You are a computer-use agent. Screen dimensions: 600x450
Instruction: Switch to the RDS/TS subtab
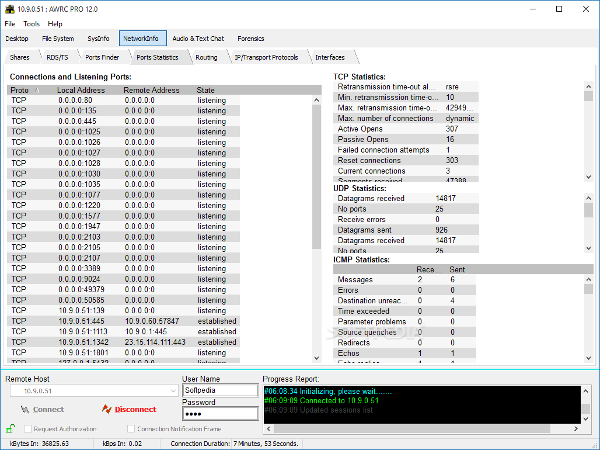point(57,57)
